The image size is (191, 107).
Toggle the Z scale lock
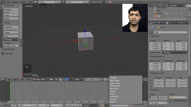pos(182,86)
